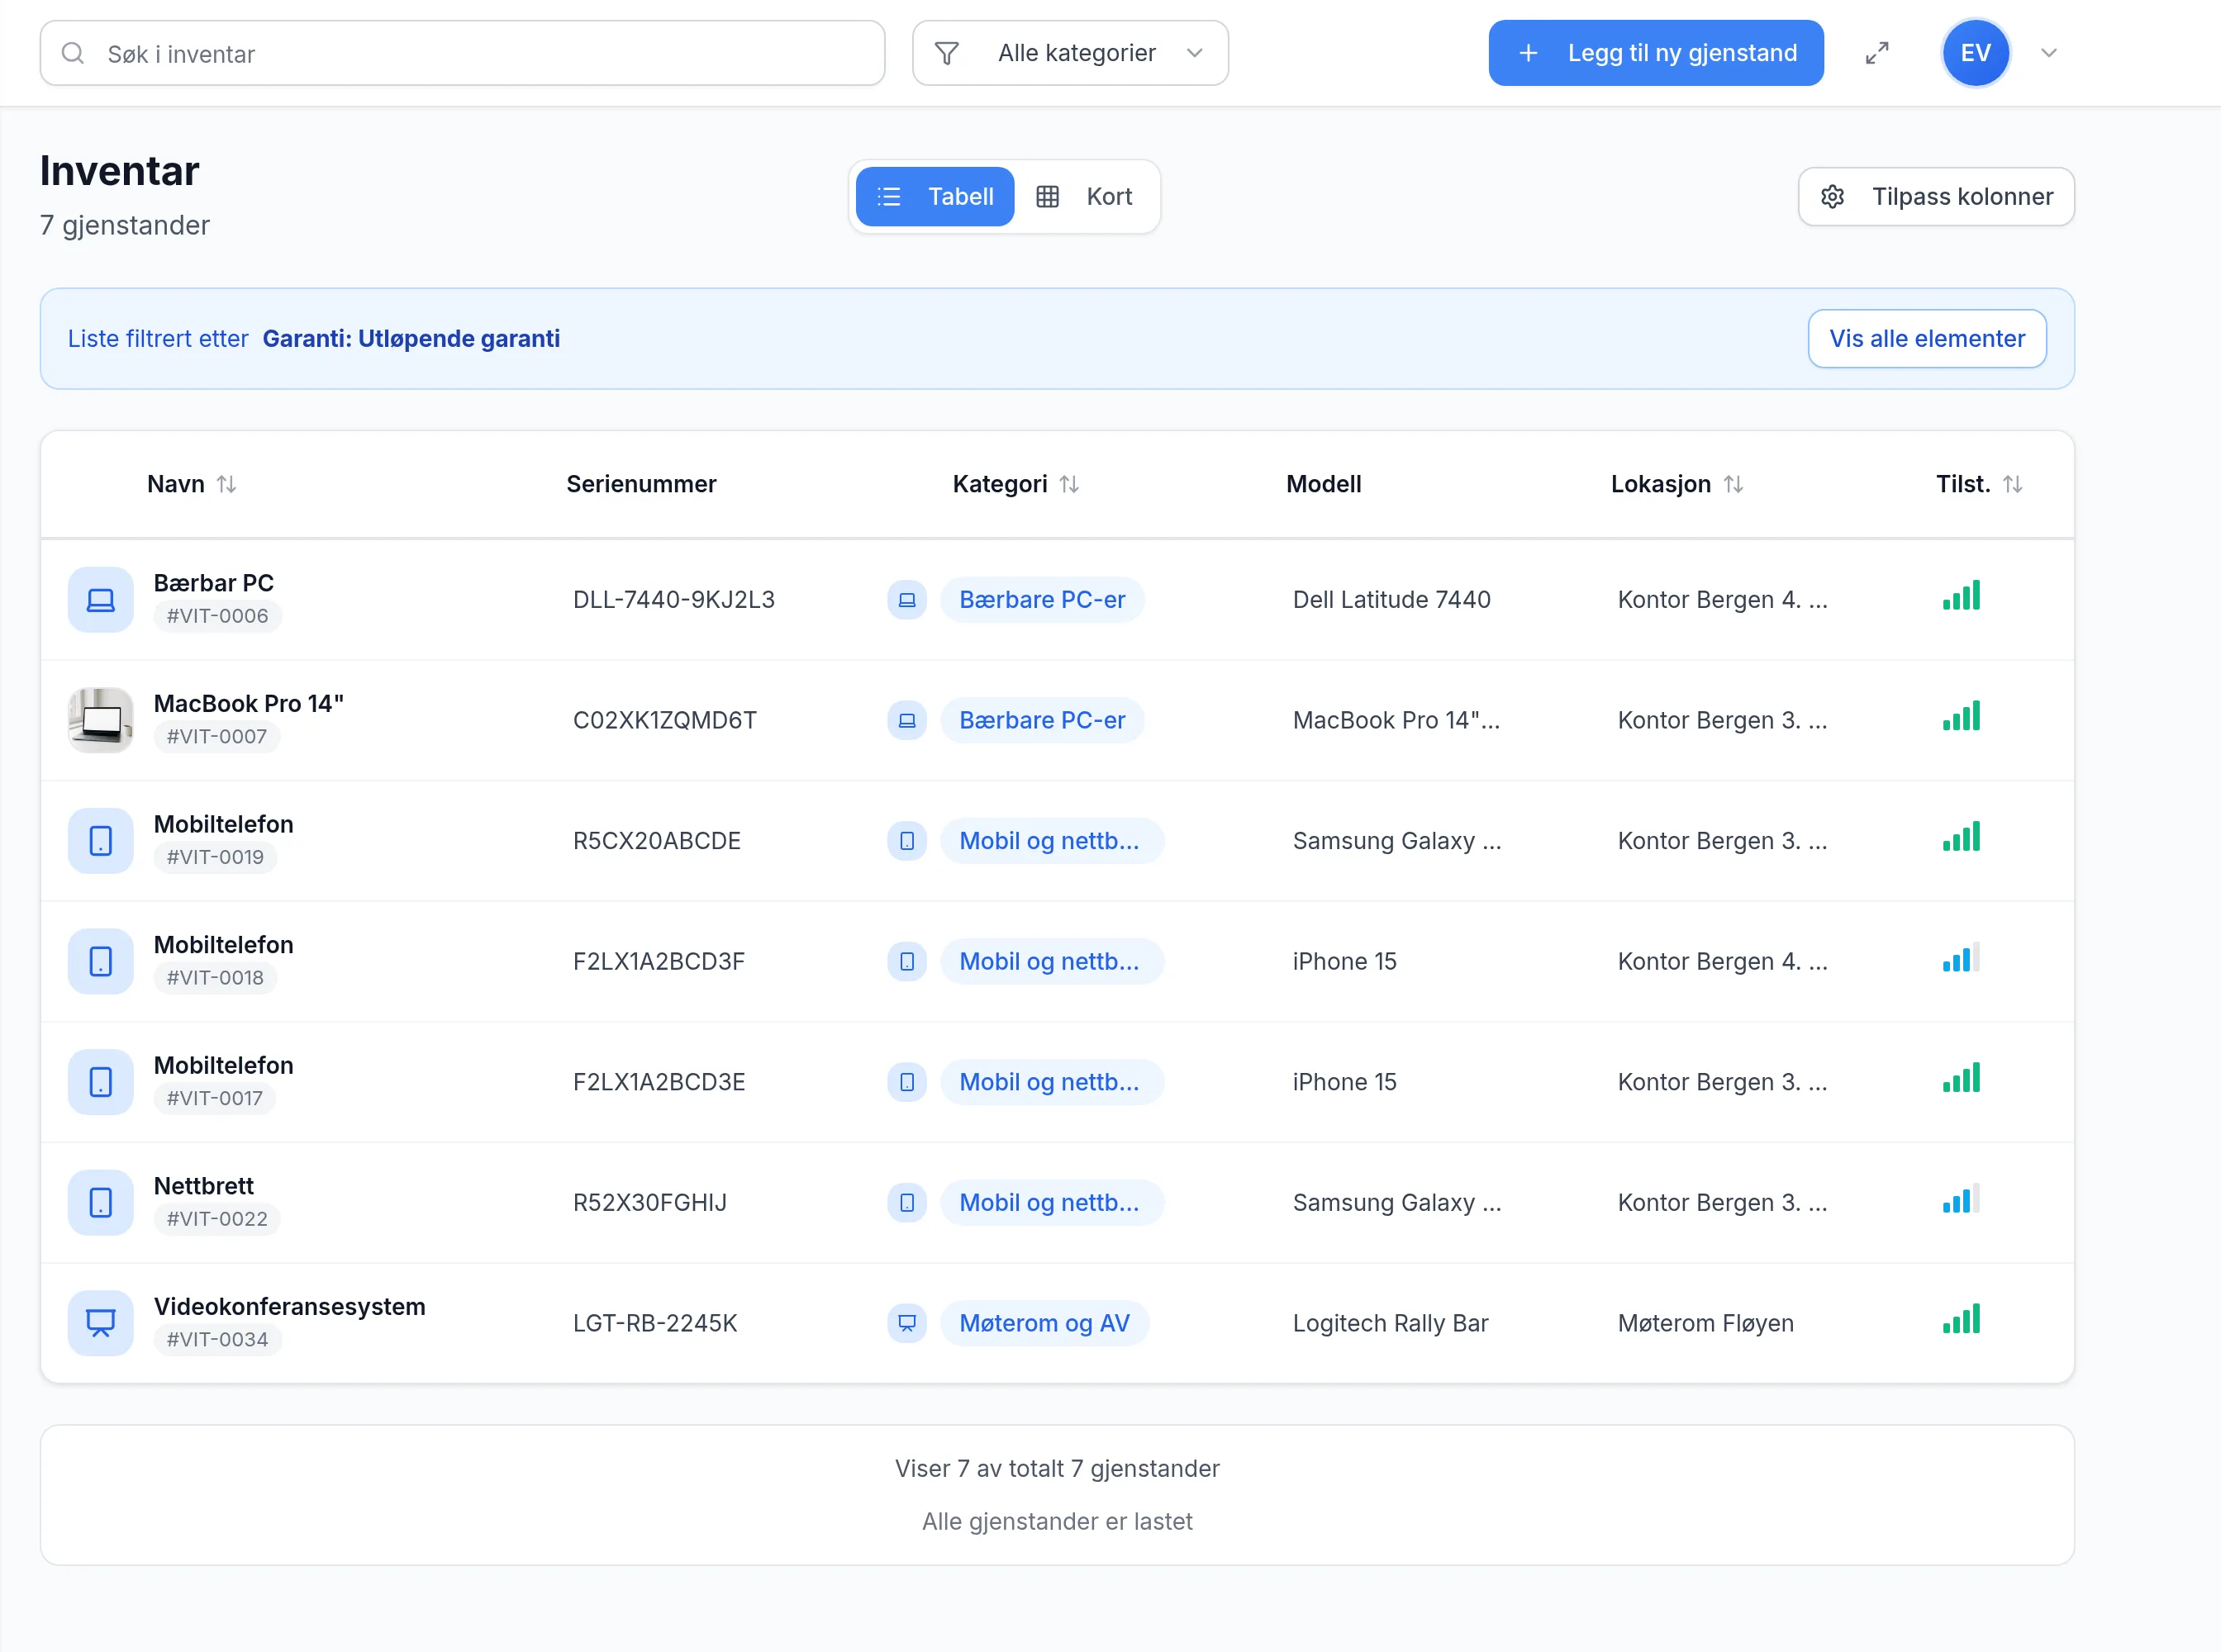This screenshot has height=1652, width=2221.
Task: Click the EV user avatar
Action: (x=1975, y=53)
